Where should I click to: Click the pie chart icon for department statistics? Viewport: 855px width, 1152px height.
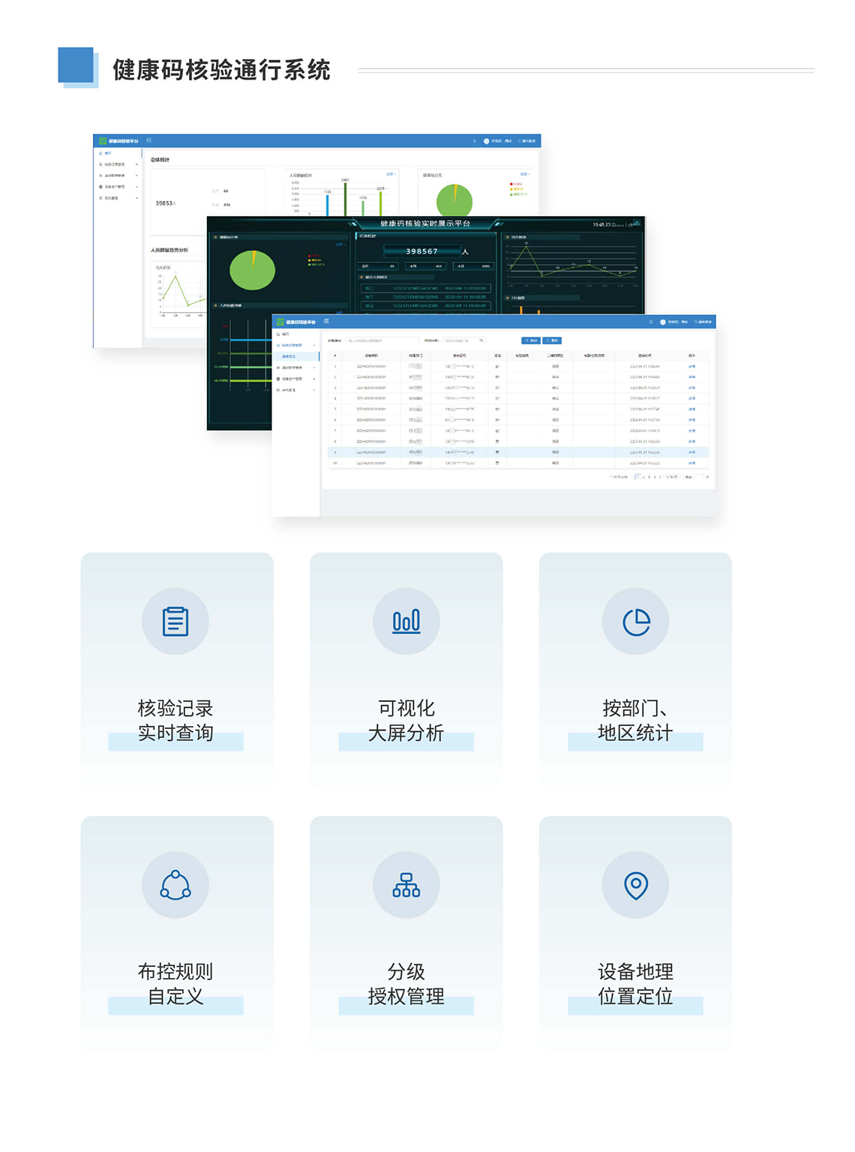[636, 622]
